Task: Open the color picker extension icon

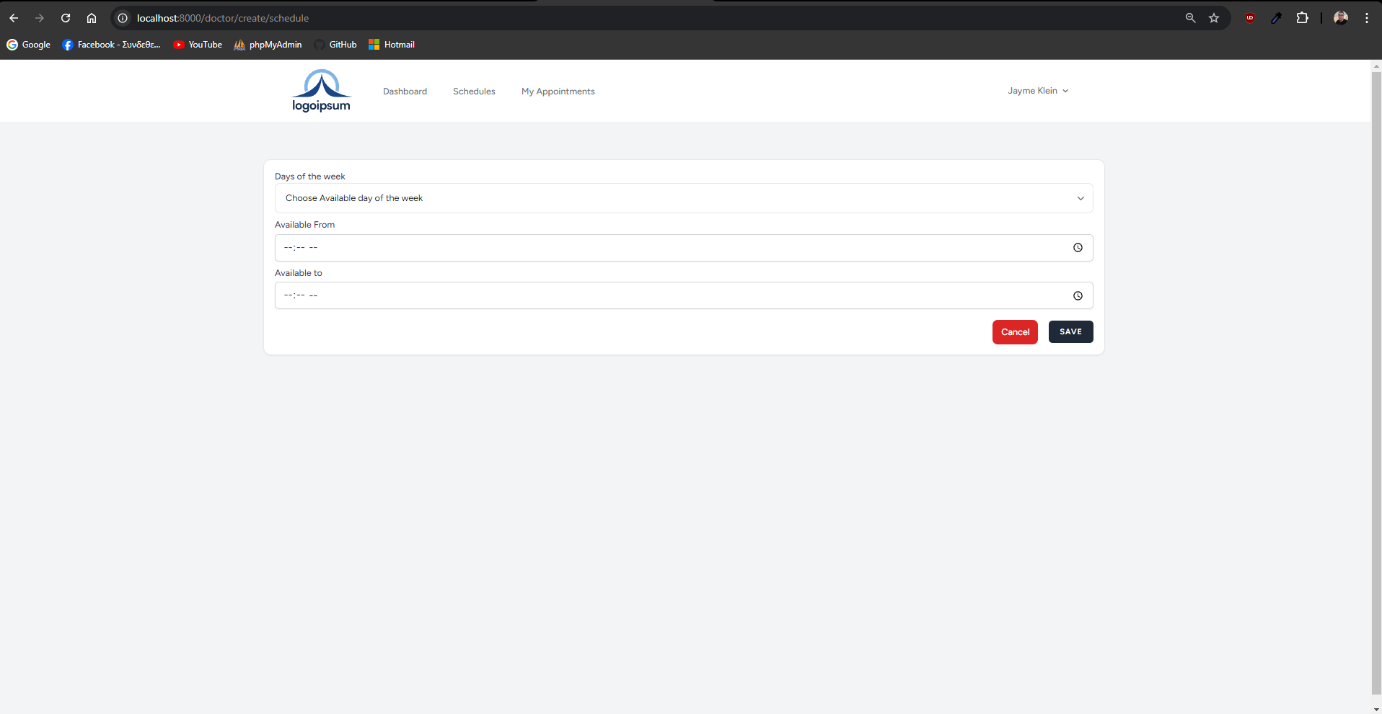Action: click(1276, 18)
